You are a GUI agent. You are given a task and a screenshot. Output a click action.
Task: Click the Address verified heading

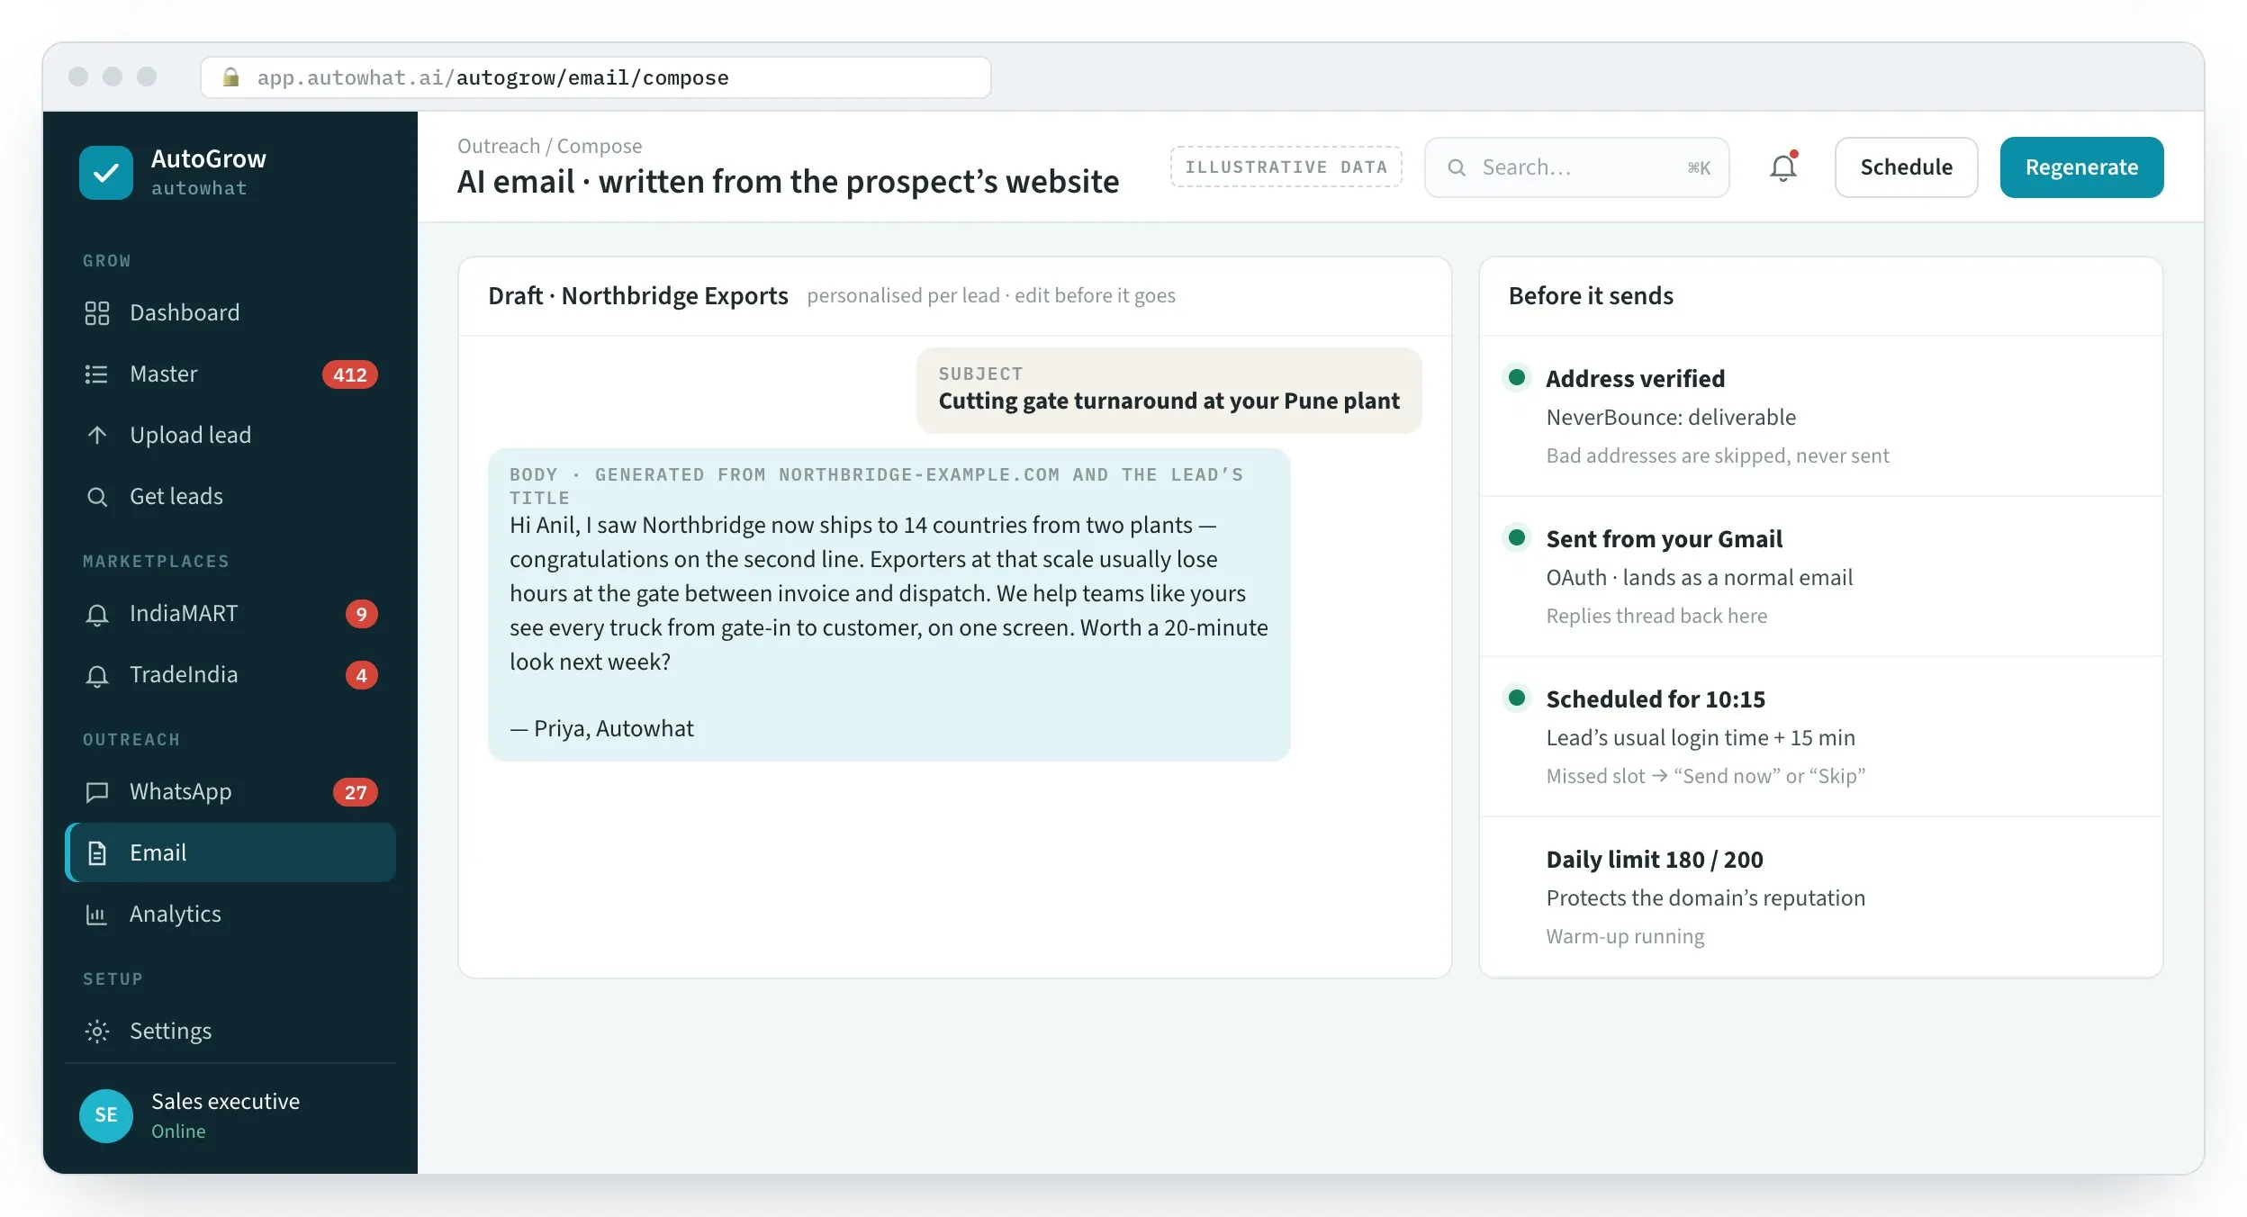pos(1635,379)
